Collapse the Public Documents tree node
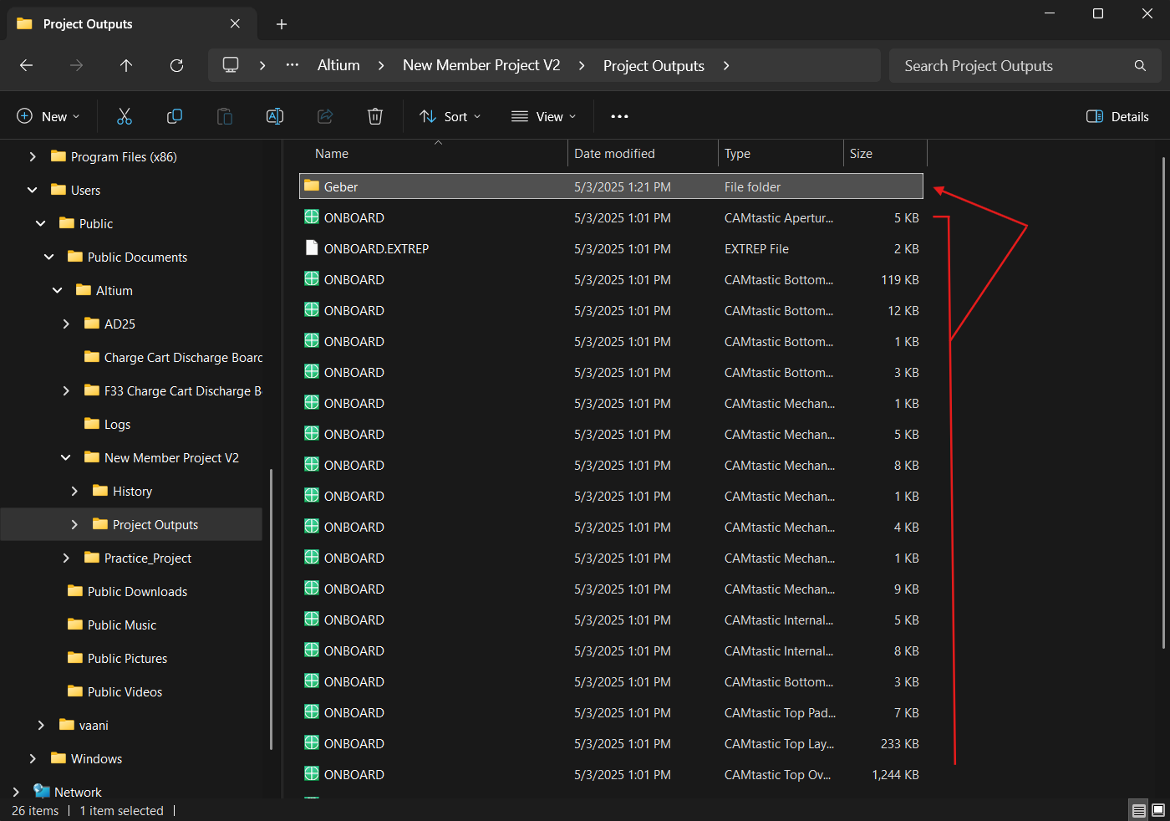 click(x=49, y=257)
